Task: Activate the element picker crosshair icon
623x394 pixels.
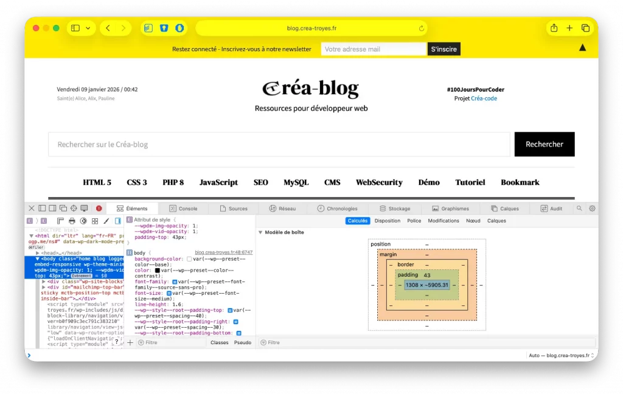Action: point(74,209)
